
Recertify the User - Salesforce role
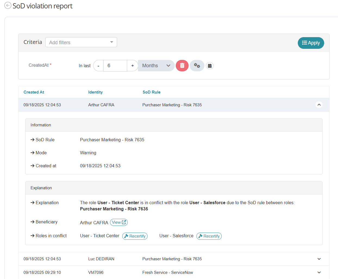point(209,236)
